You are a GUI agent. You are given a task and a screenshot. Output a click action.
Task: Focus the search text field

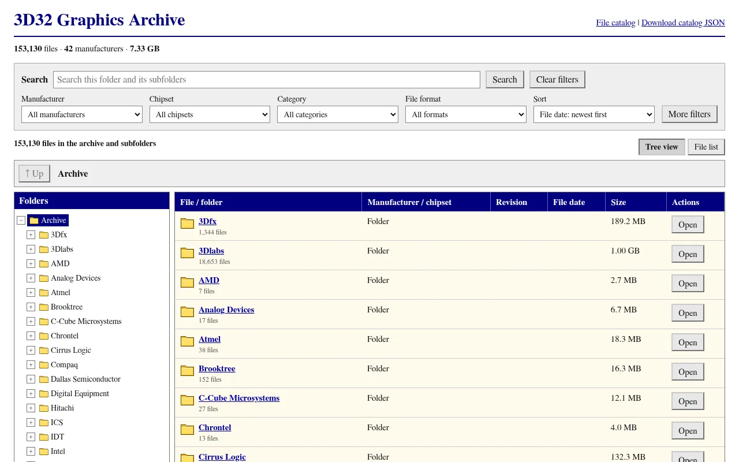267,80
